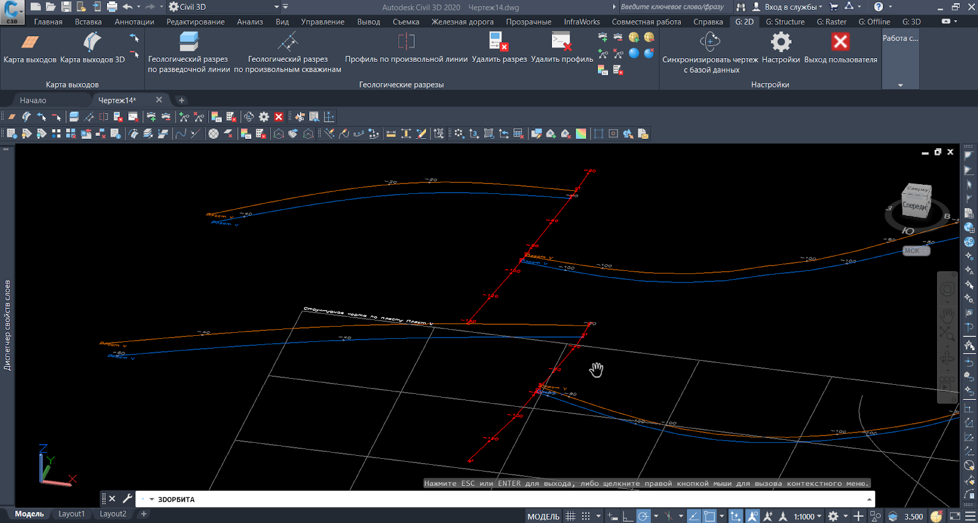The width and height of the screenshot is (978, 523).
Task: Open workspace switching gear in status bar
Action: [x=833, y=516]
